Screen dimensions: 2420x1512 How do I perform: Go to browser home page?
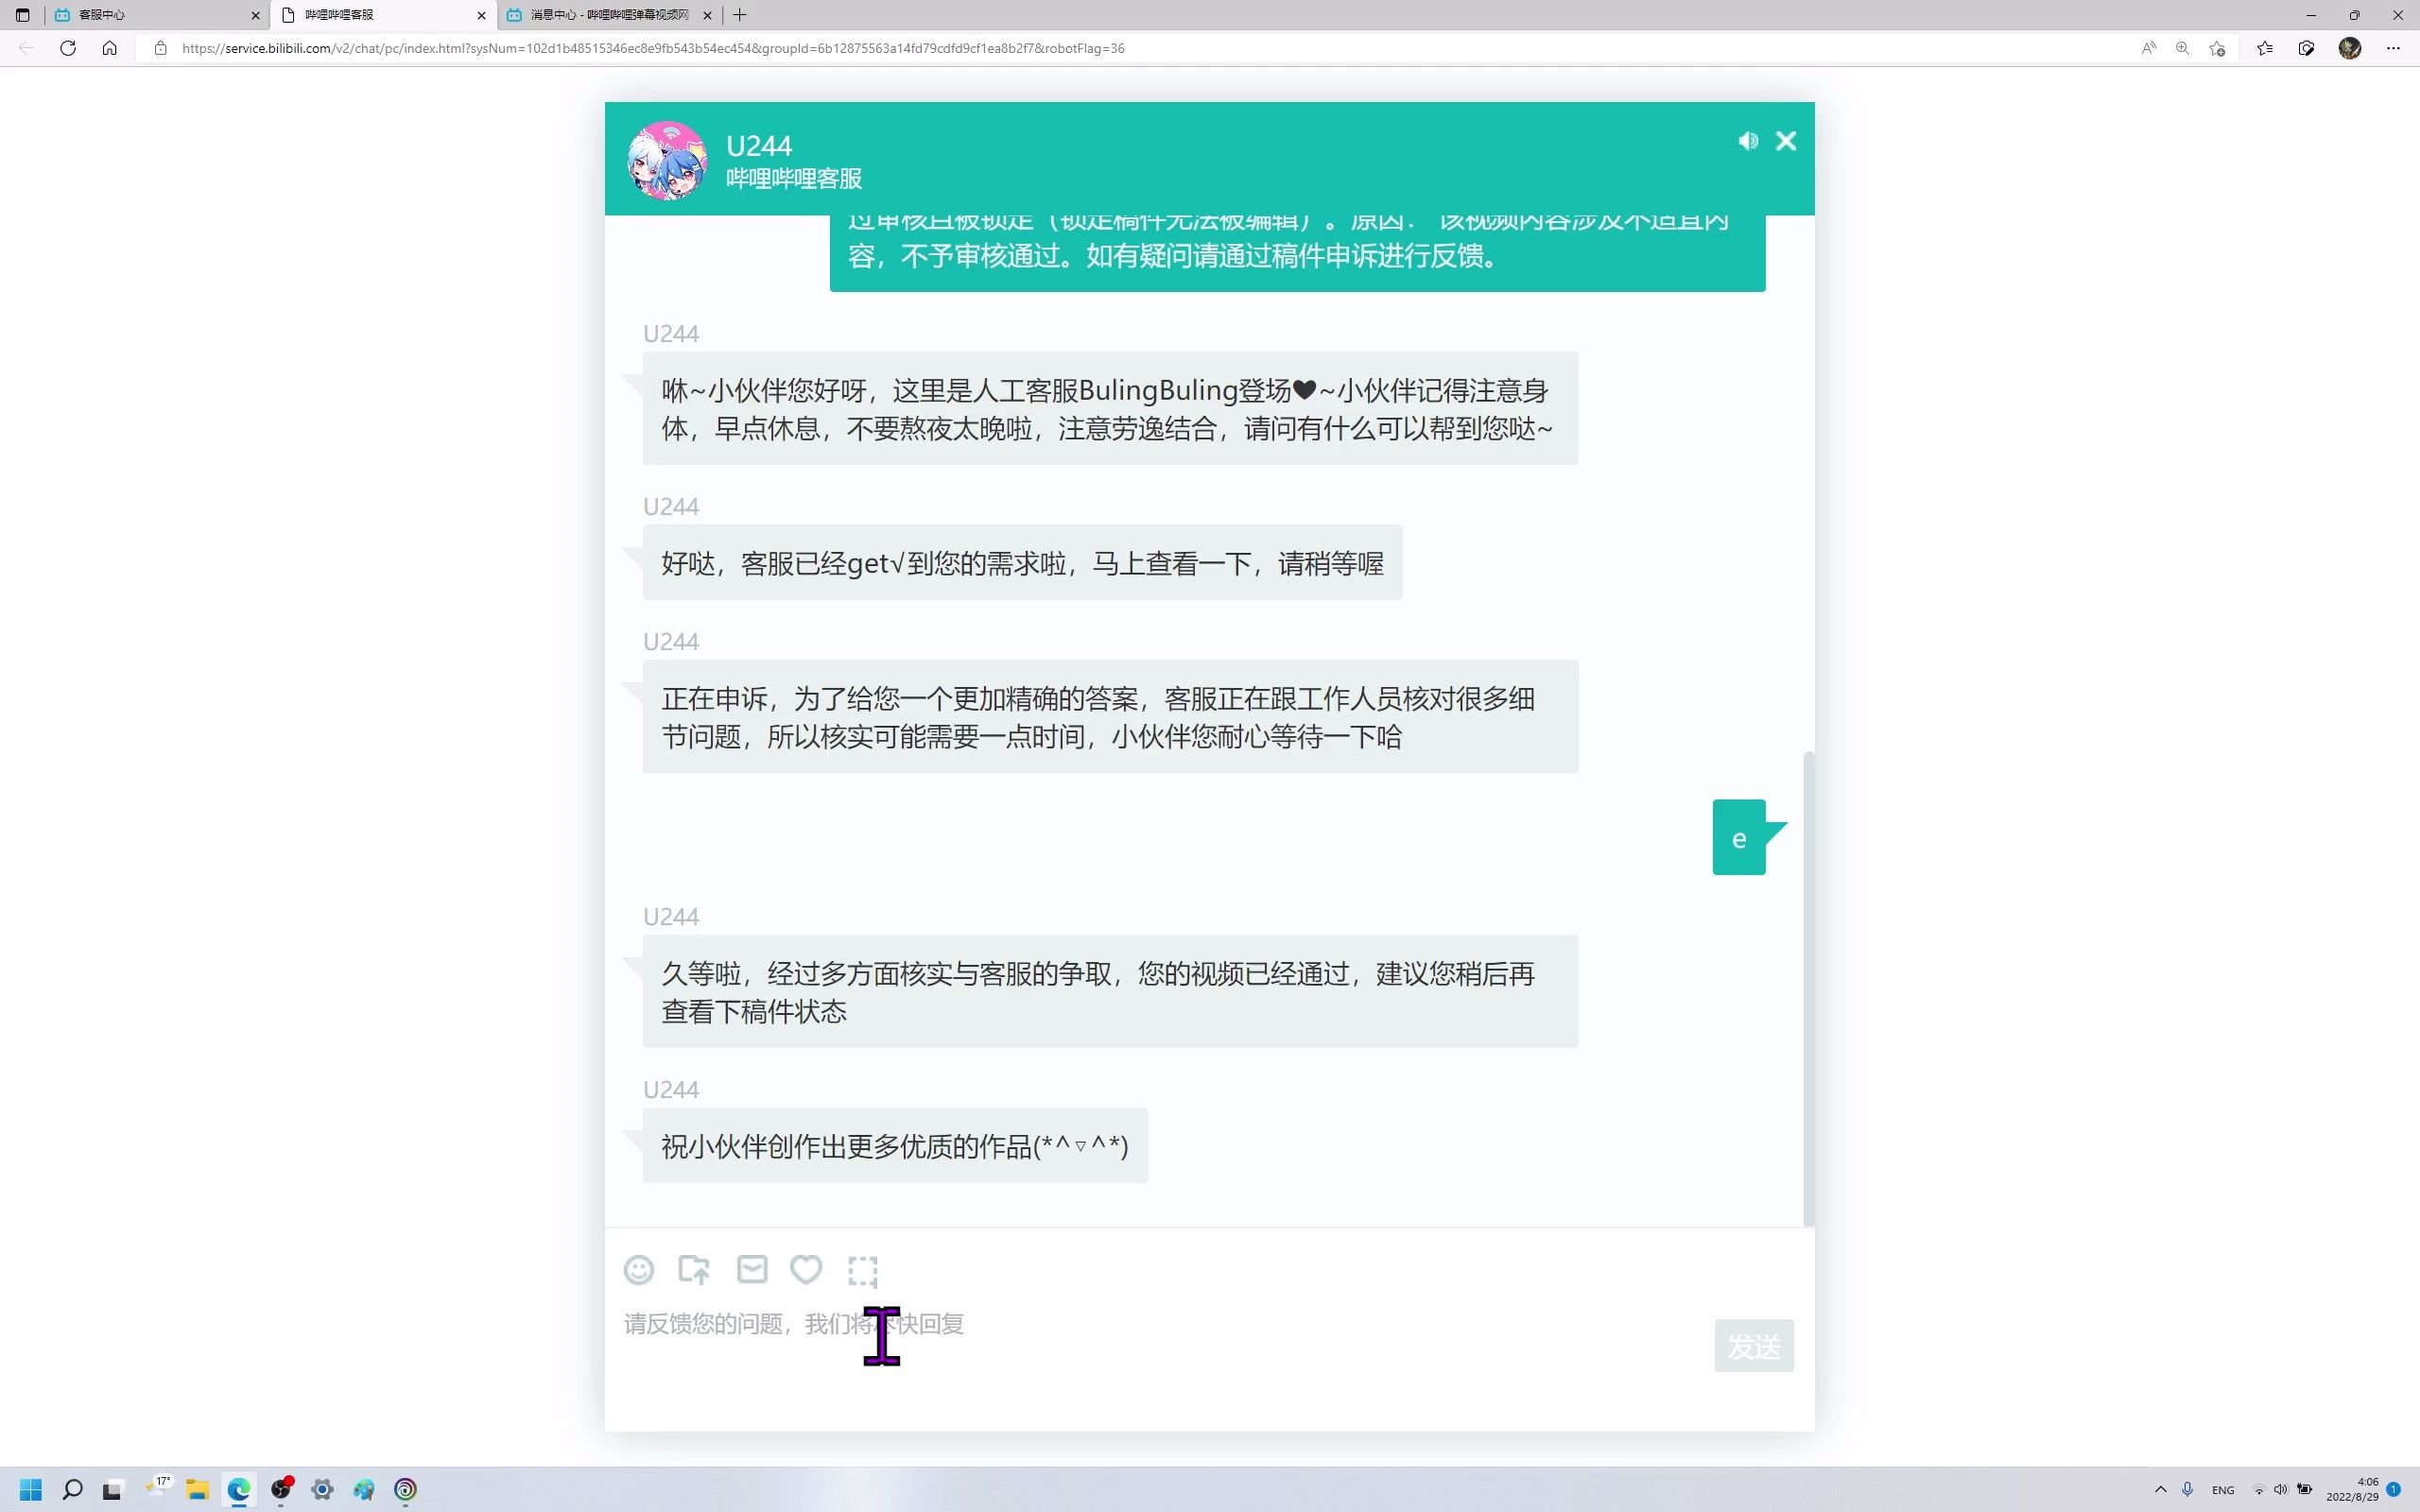point(110,48)
